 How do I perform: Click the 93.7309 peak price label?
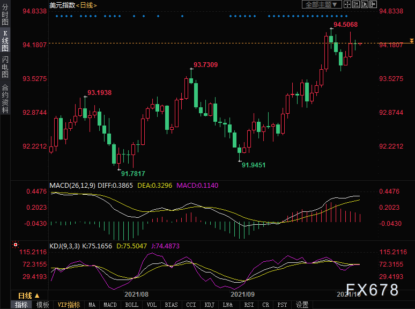(x=206, y=64)
